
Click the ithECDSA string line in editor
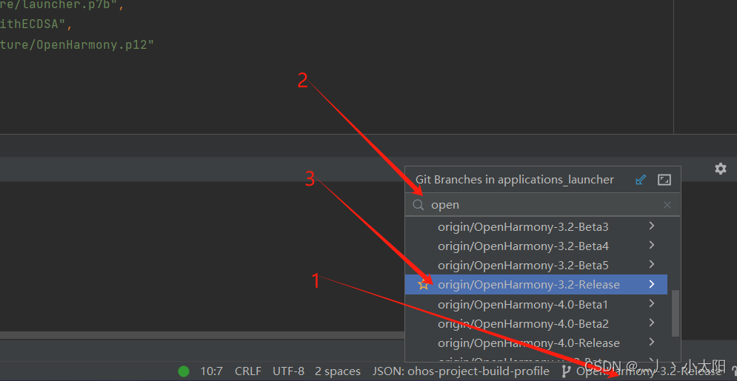36,24
